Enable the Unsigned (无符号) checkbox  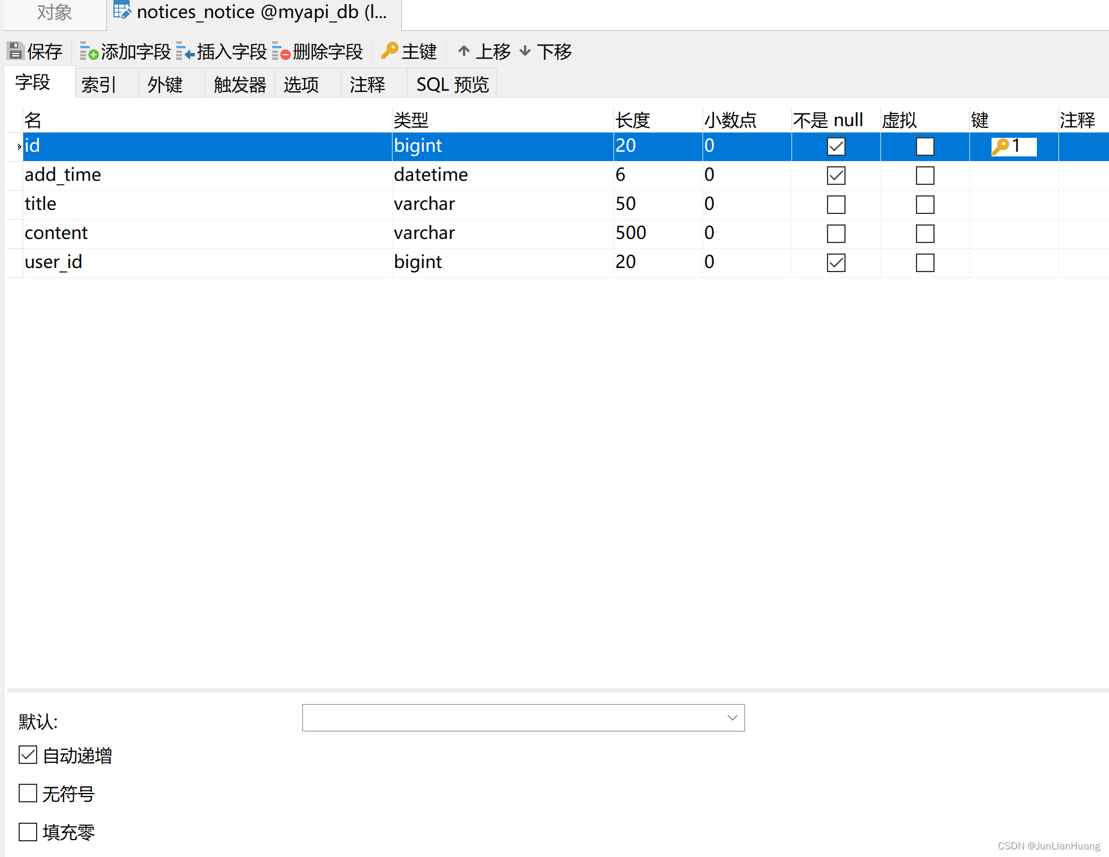[28, 793]
